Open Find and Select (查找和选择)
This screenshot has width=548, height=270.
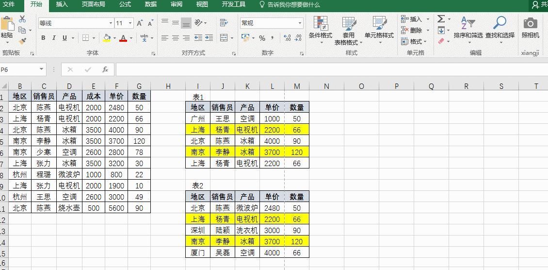point(500,30)
